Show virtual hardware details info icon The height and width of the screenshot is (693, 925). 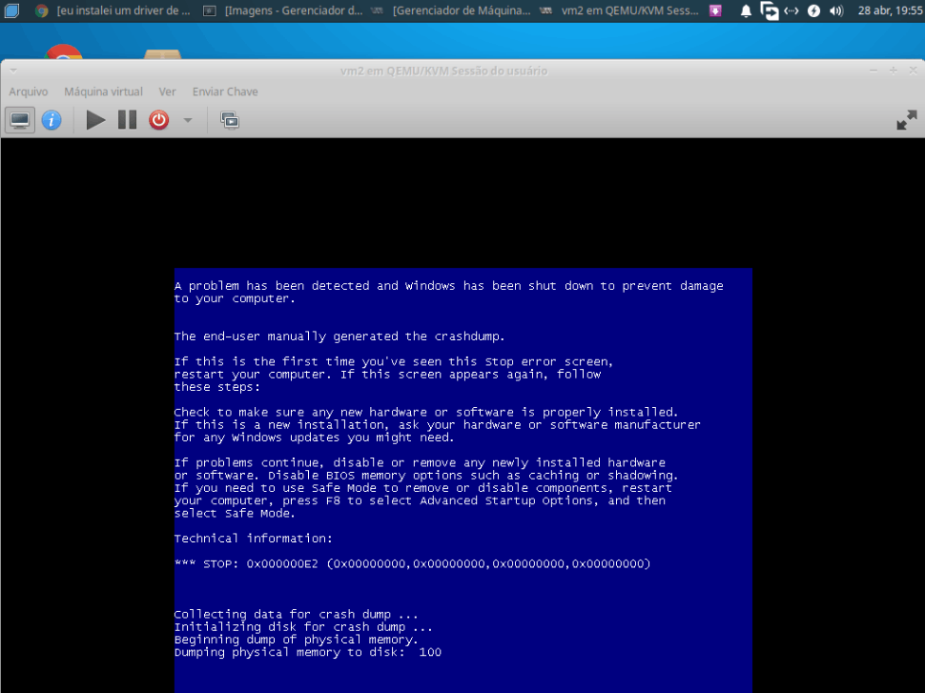coord(51,120)
